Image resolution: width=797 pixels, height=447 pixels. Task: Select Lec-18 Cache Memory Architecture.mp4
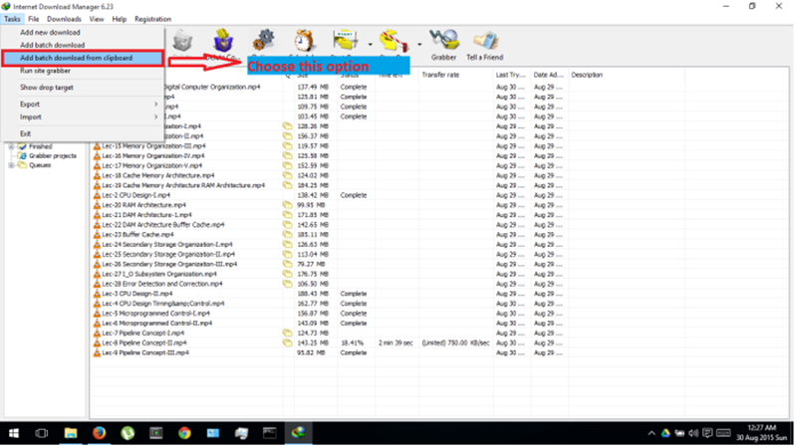pyautogui.click(x=158, y=176)
